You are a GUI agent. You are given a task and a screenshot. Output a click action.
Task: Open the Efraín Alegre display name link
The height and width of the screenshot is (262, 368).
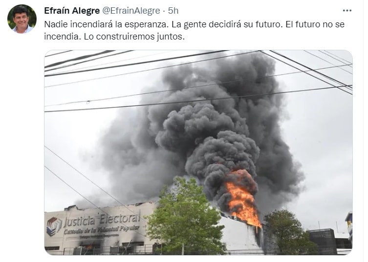72,11
